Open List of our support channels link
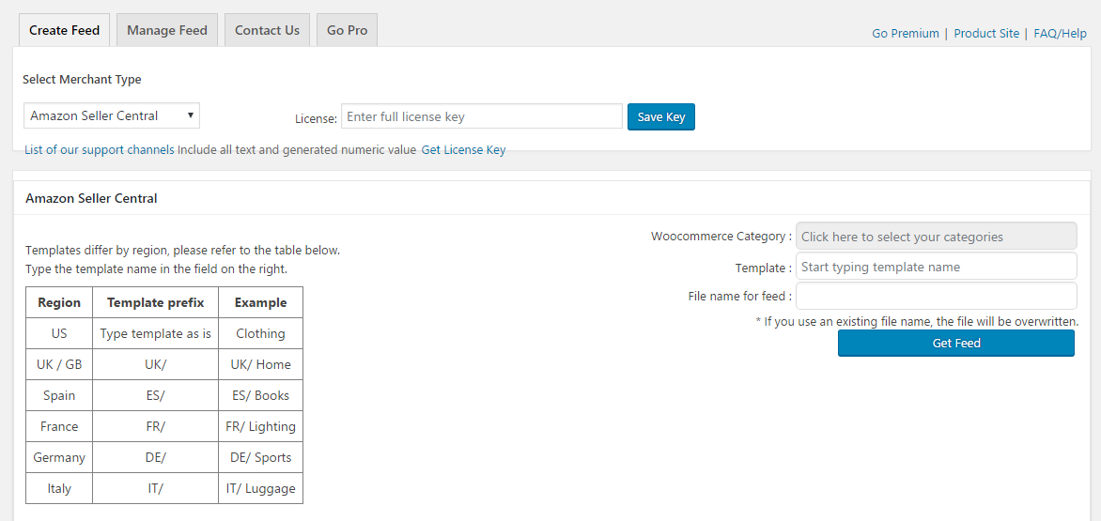The width and height of the screenshot is (1101, 521). [99, 150]
